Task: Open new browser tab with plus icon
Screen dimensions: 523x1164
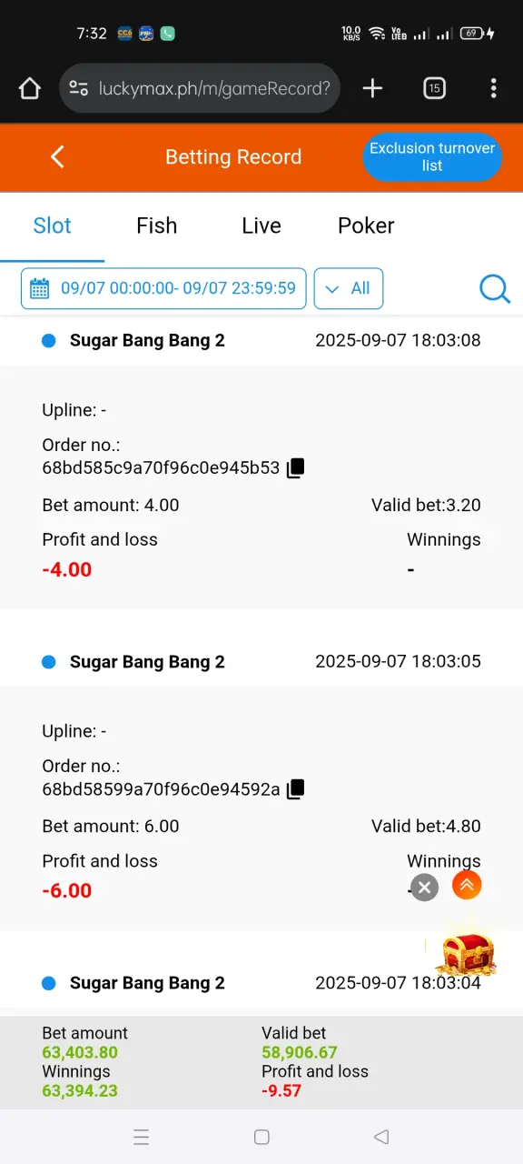Action: (x=372, y=88)
